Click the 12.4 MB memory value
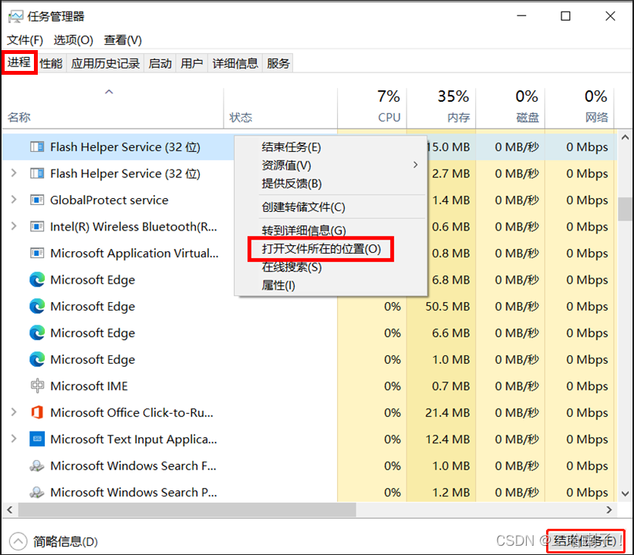This screenshot has height=555, width=634. (x=447, y=439)
